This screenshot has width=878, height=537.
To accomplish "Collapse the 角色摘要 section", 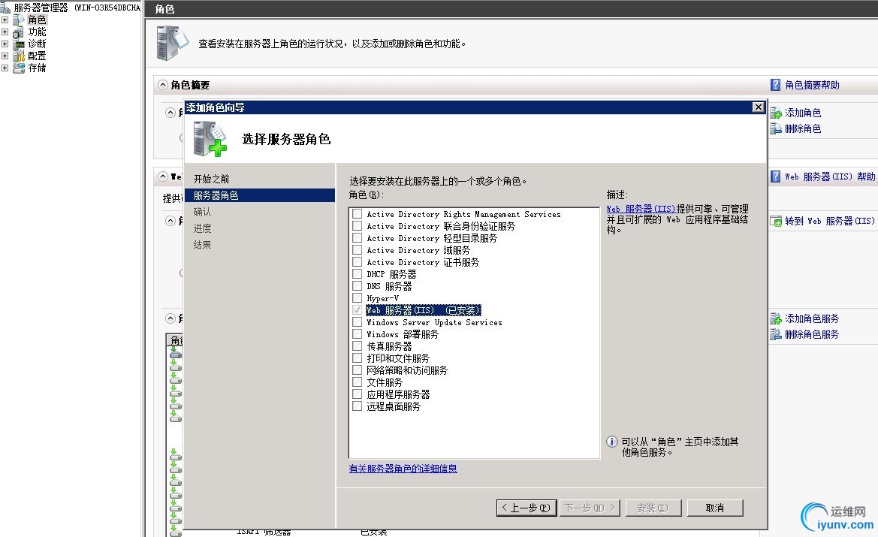I will pyautogui.click(x=163, y=85).
